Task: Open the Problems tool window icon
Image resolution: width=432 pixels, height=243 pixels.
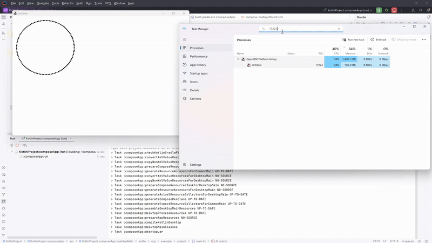Action: pos(4,228)
